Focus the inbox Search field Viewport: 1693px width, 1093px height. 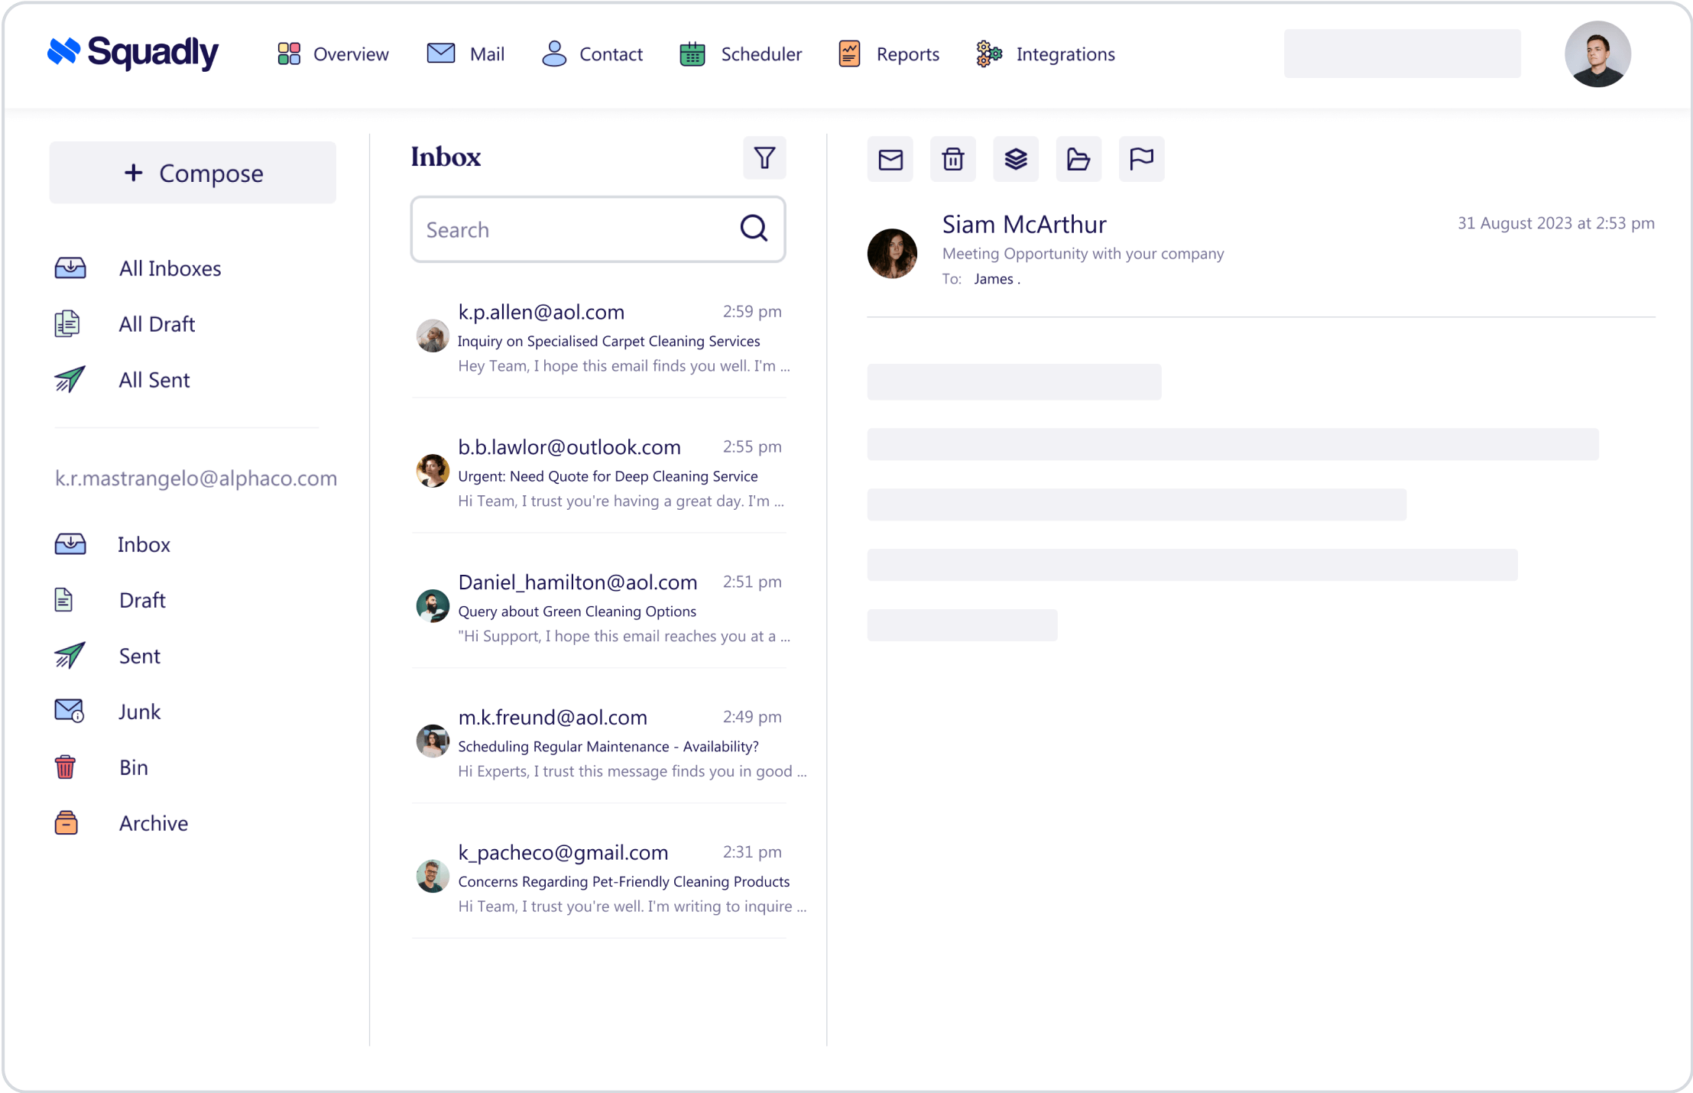pyautogui.click(x=598, y=229)
